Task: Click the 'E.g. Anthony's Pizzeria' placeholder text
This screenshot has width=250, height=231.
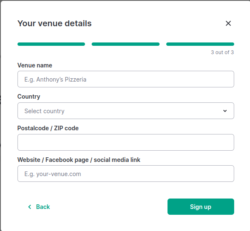Action: pyautogui.click(x=55, y=79)
